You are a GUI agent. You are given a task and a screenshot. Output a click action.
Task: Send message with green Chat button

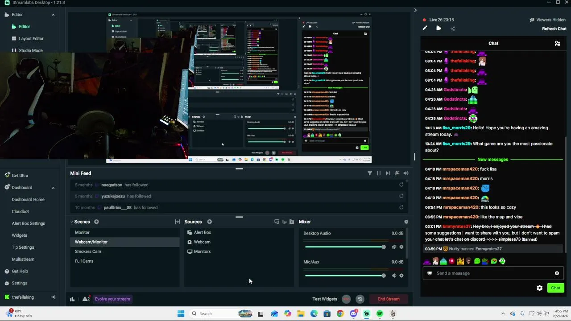(555, 288)
